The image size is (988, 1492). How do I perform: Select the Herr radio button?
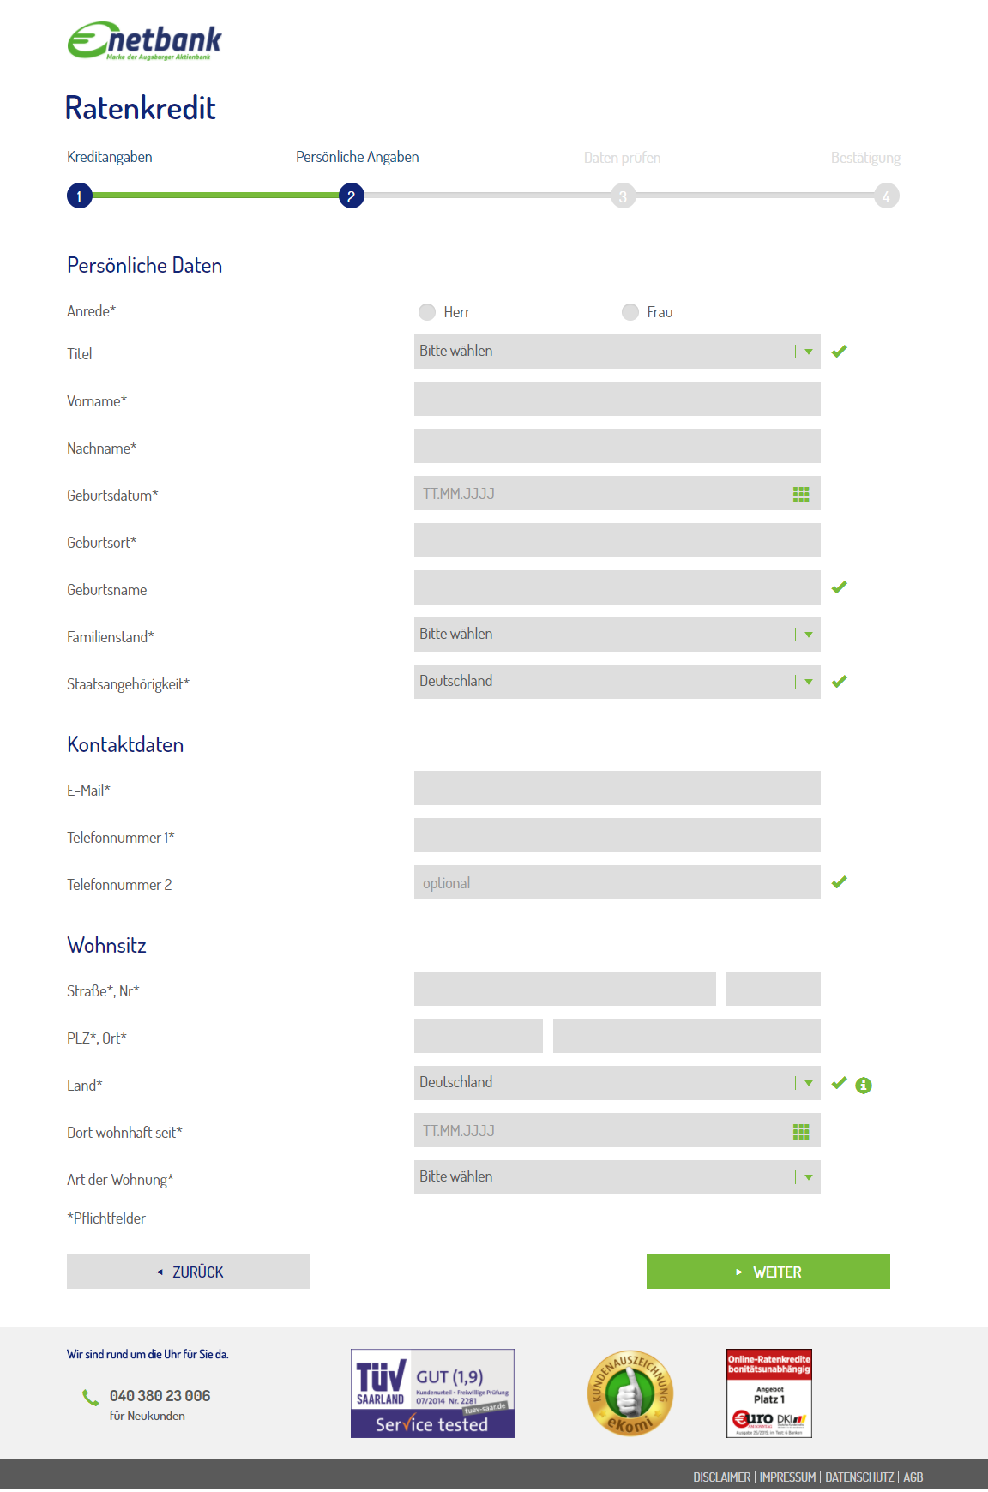pyautogui.click(x=427, y=312)
